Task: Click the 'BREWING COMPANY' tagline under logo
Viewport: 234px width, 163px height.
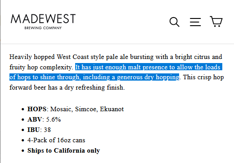Action: coord(43,28)
